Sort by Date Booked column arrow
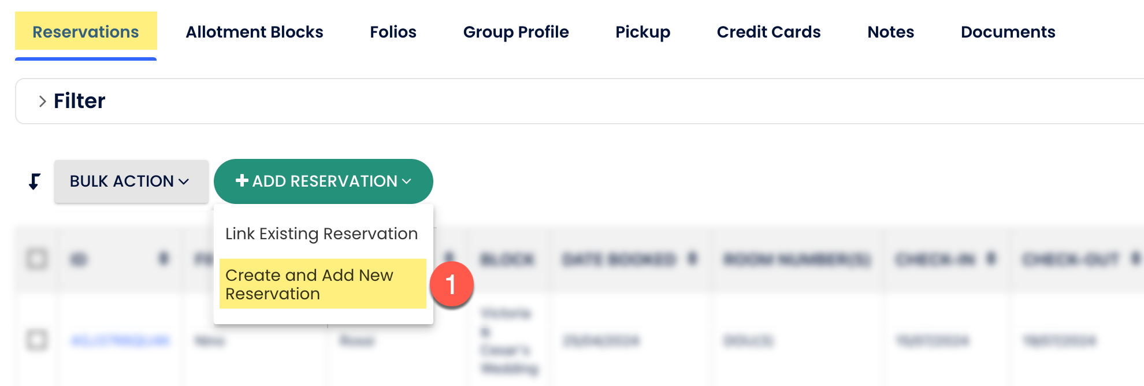The height and width of the screenshot is (386, 1144). 692,259
